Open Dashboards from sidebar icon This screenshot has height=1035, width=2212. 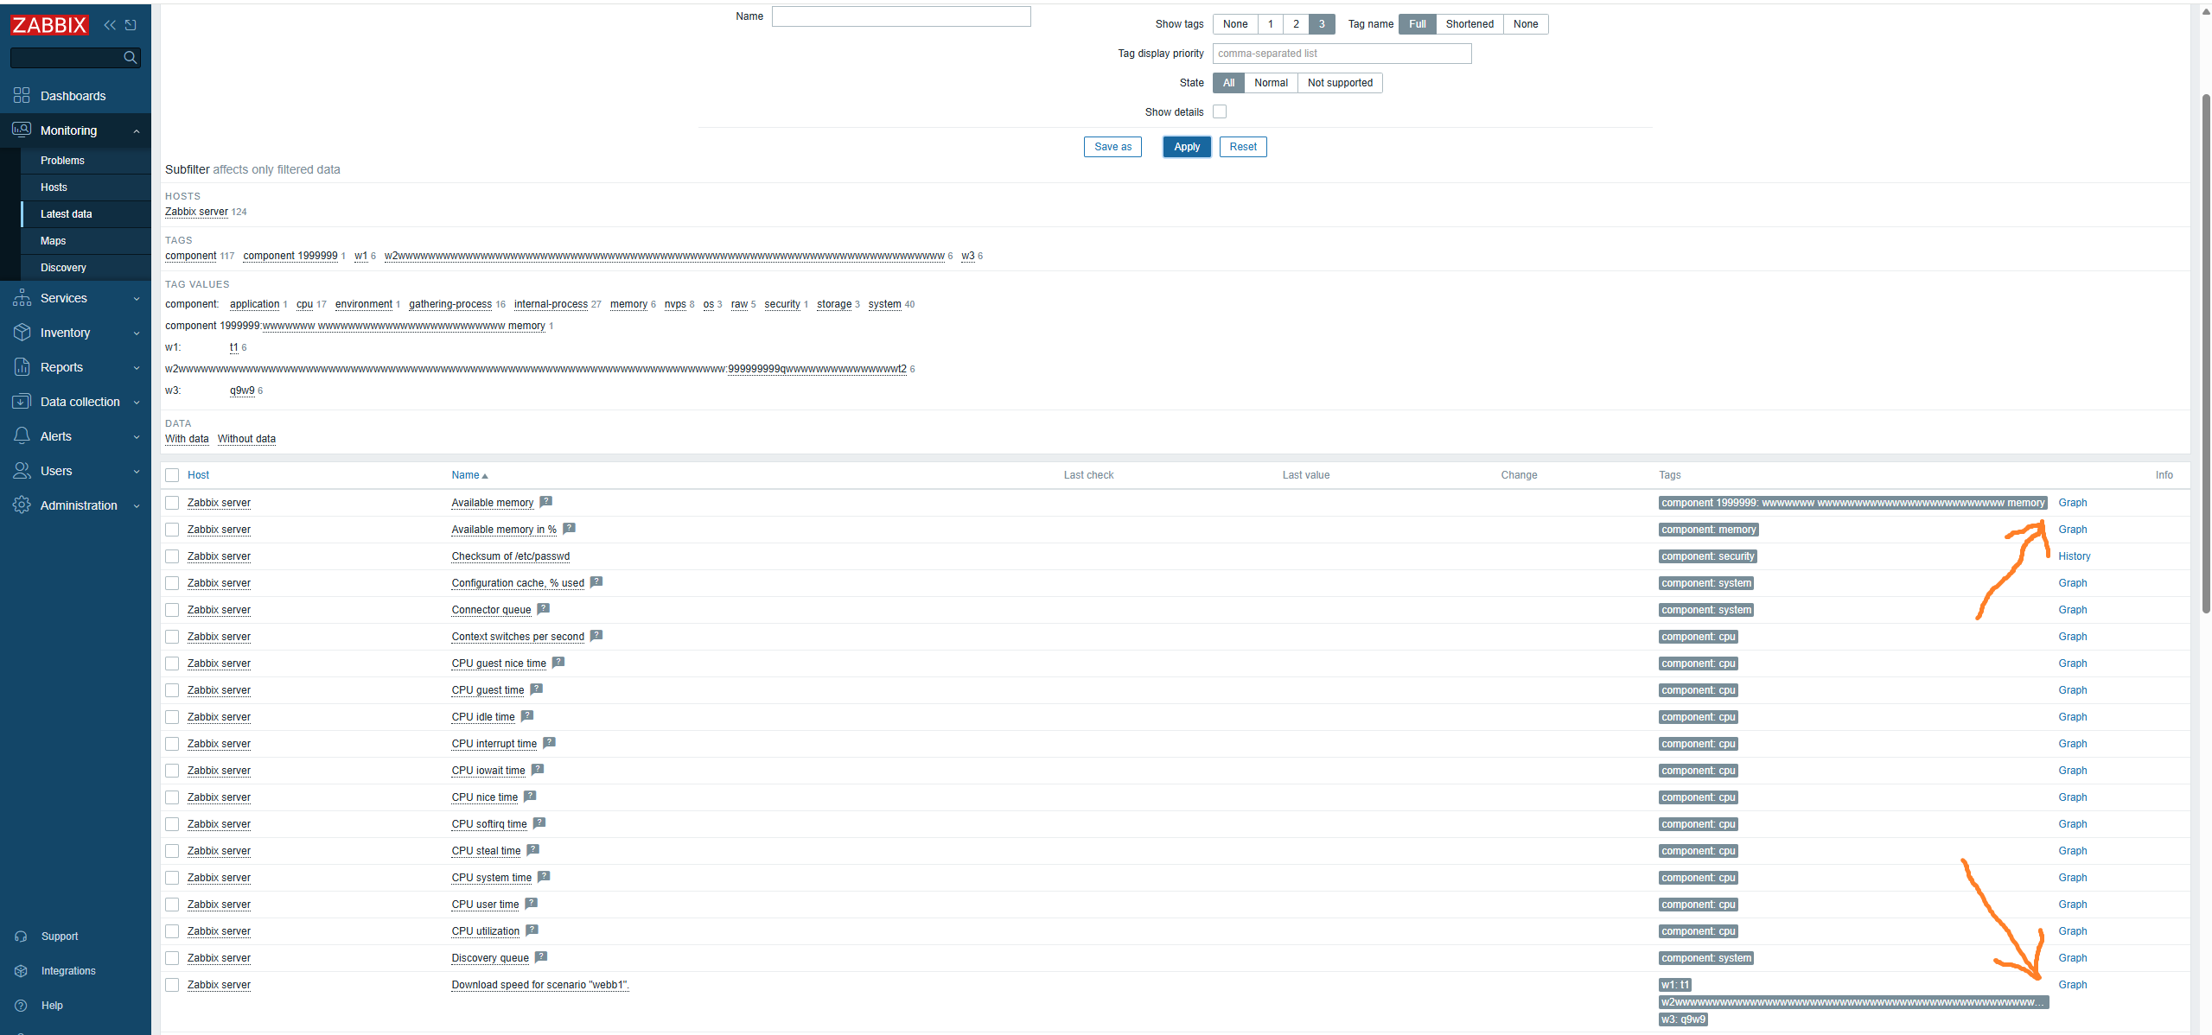[22, 96]
